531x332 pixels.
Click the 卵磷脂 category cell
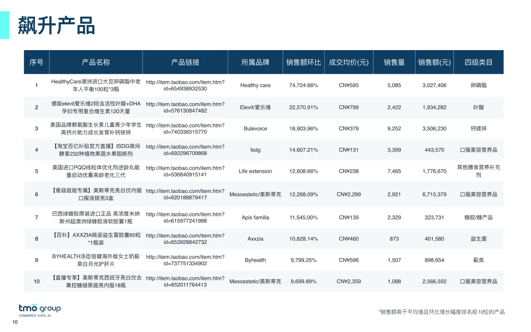[478, 86]
